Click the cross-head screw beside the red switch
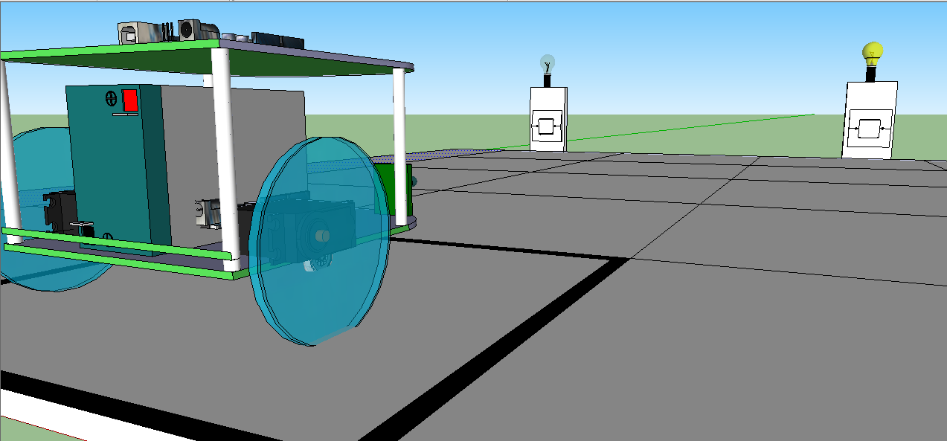This screenshot has width=947, height=441. coord(112,97)
